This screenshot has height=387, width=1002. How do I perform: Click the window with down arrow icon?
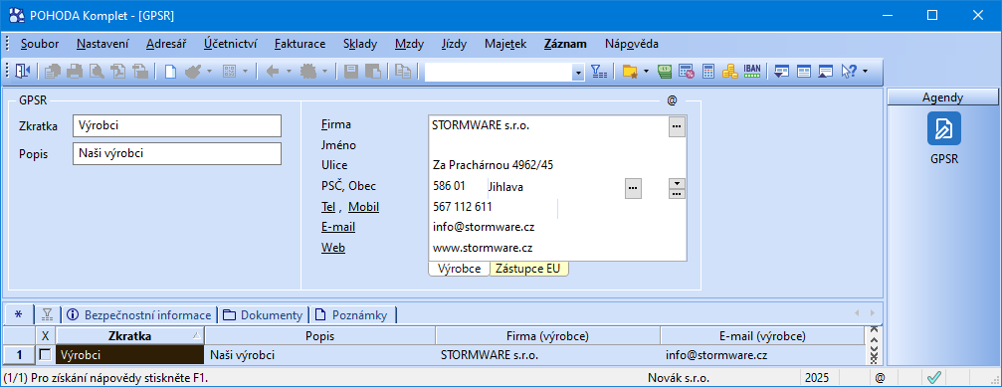pos(781,72)
